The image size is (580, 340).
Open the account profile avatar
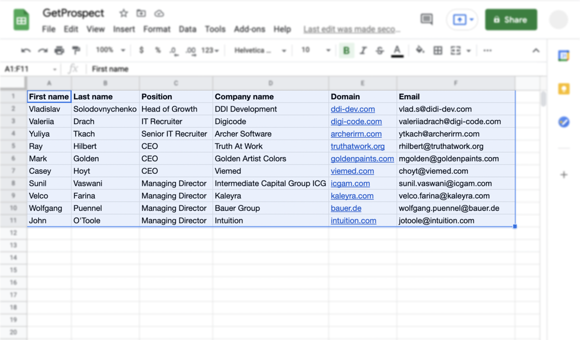coord(558,19)
